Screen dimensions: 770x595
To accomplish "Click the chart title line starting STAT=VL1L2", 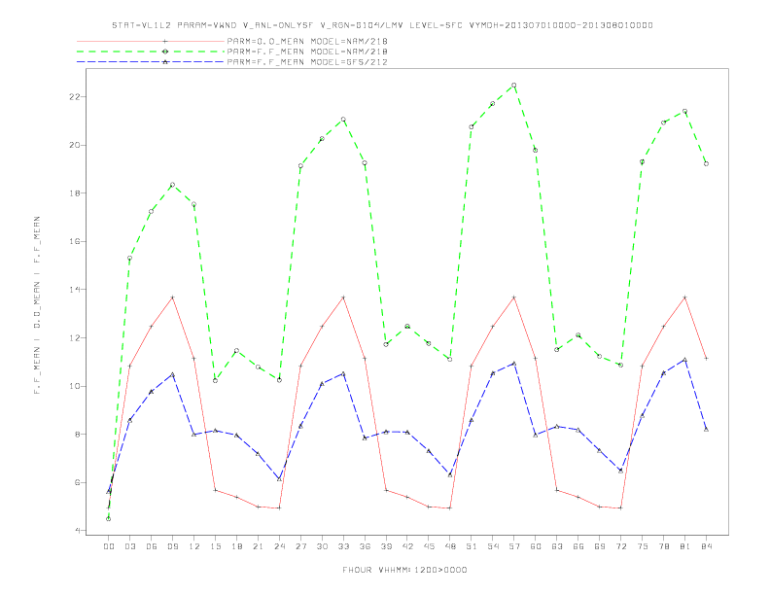I will click(382, 25).
